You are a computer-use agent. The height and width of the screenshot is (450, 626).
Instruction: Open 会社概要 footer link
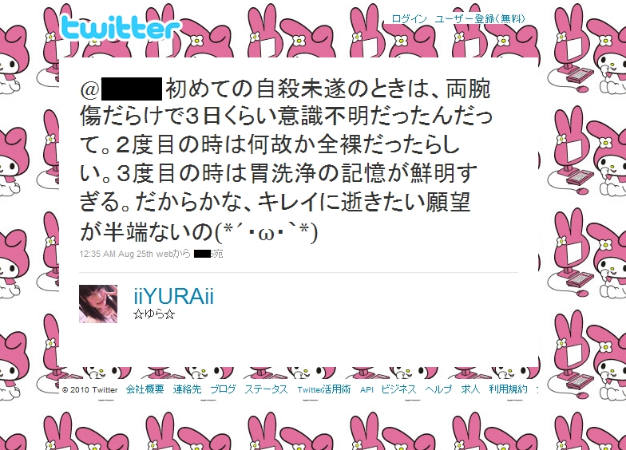pyautogui.click(x=145, y=389)
